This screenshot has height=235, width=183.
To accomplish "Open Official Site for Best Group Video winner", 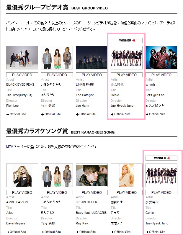I will point(121,114).
